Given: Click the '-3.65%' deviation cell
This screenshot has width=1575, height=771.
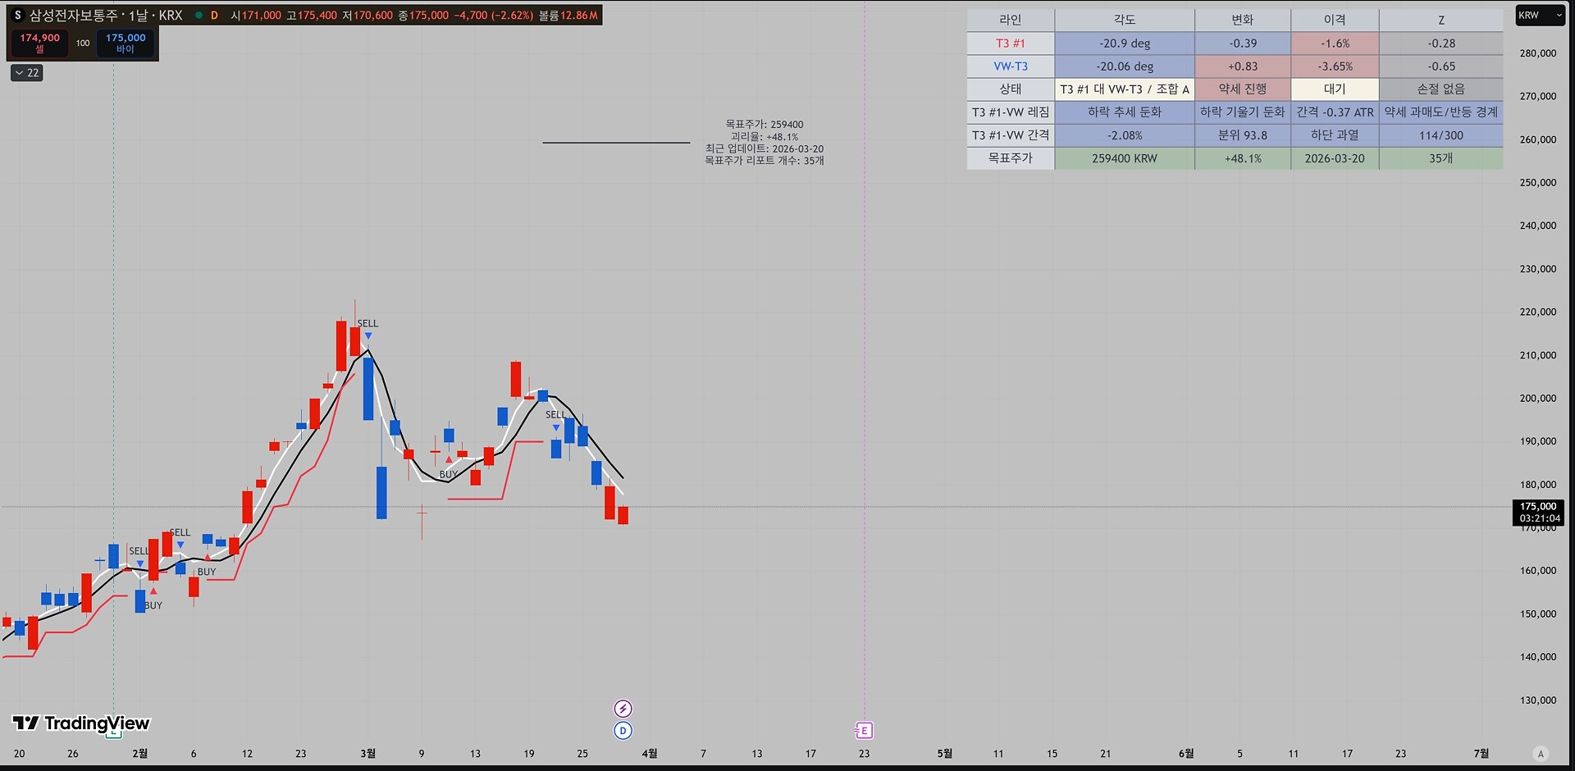Looking at the screenshot, I should 1335,66.
